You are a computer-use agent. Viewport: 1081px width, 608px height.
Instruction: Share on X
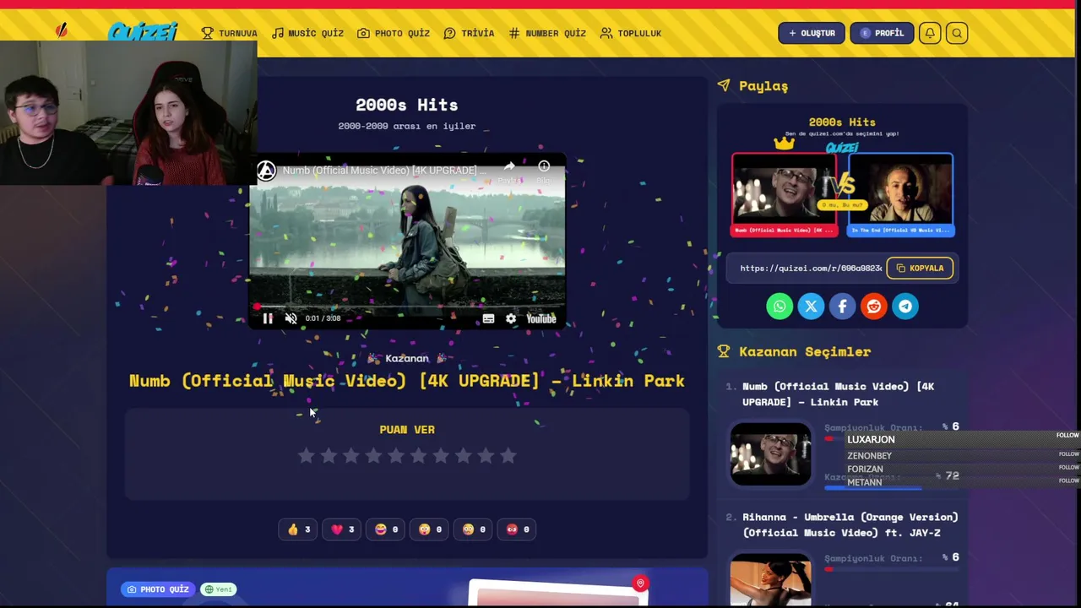coord(811,307)
